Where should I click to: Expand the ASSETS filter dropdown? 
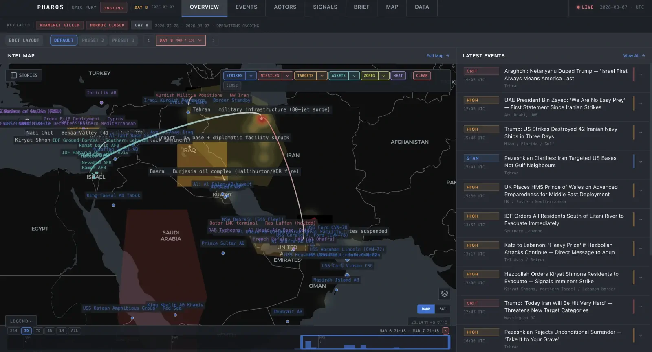[x=354, y=76]
